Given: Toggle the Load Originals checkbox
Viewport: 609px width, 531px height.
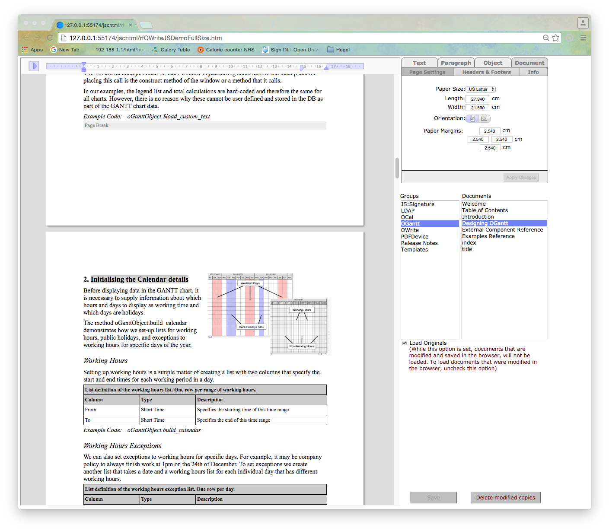Looking at the screenshot, I should coord(405,343).
